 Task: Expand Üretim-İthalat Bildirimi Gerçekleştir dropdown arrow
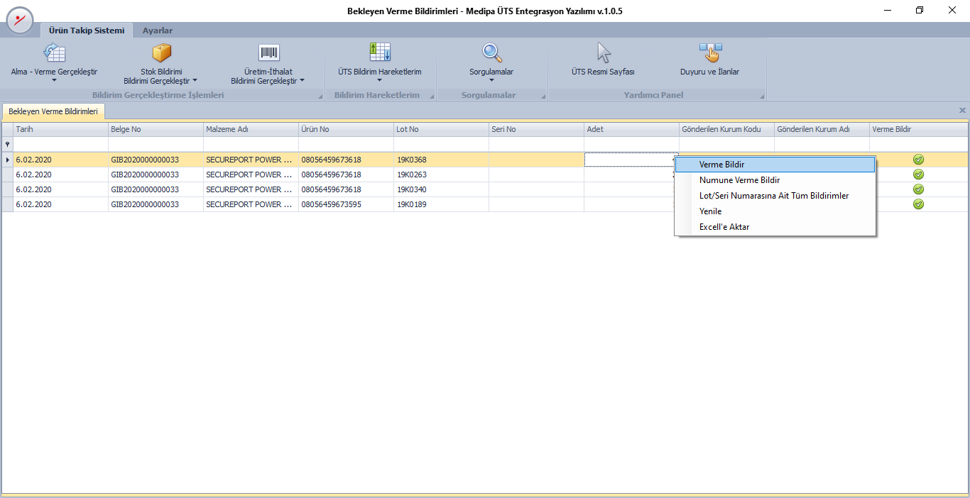coord(302,81)
